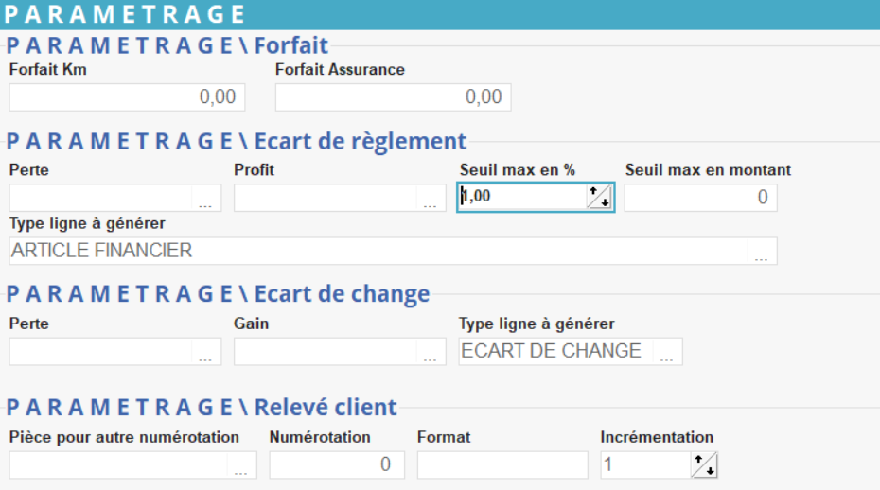Screen dimensions: 880x490
Task: Open lookup for Perte in Ecart de change
Action: point(206,353)
